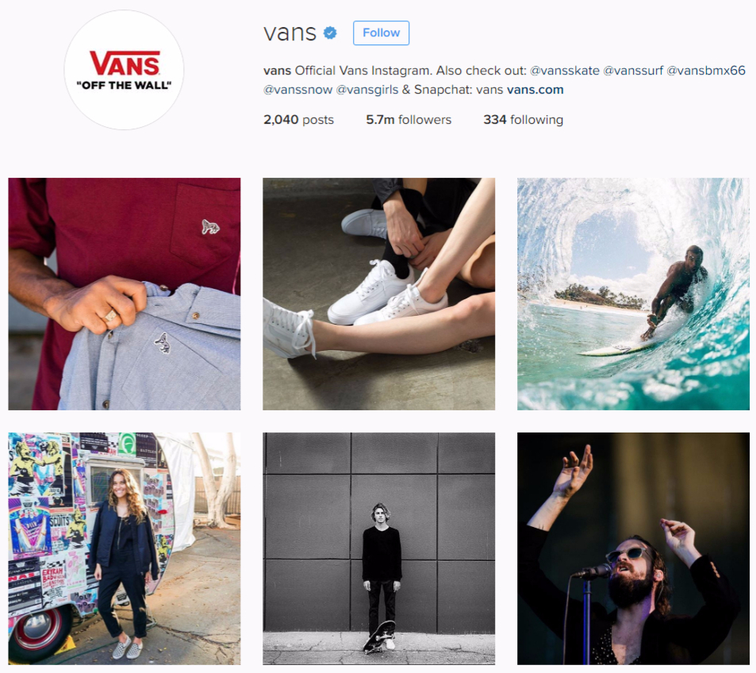Viewport: 756px width, 673px height.
Task: Open the woman by poster trailer photo
Action: coord(125,548)
